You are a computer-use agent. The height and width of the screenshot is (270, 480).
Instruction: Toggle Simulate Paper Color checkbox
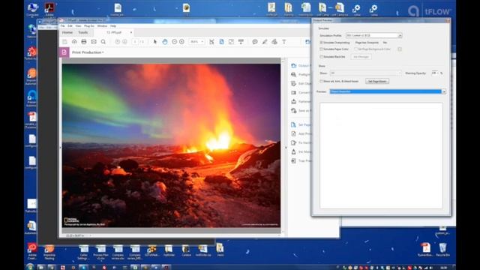(x=322, y=49)
